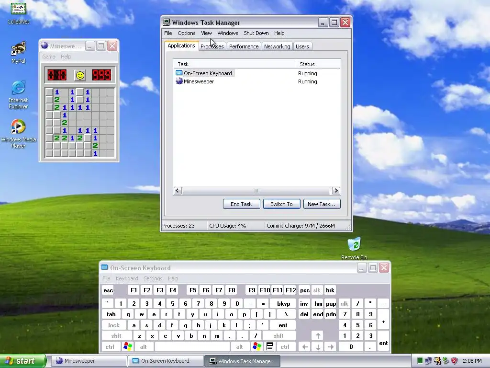Click the Minesweeper smiley face button
This screenshot has height=368, width=490.
pos(80,75)
